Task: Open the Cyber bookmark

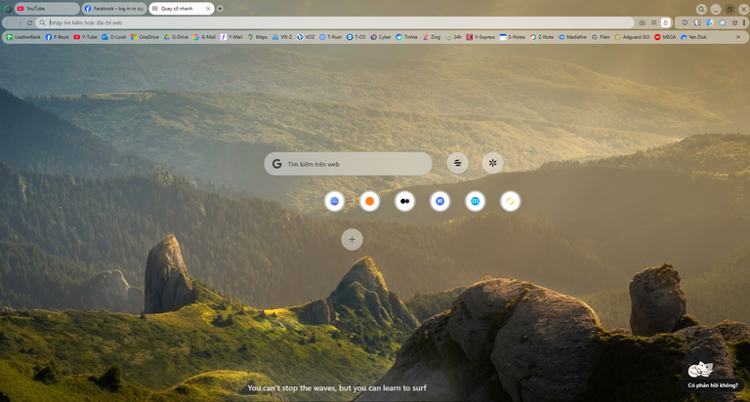Action: coord(381,37)
